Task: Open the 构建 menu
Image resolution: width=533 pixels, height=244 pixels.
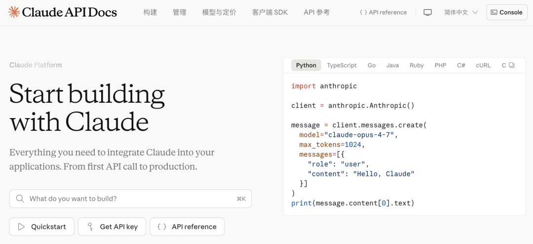Action: [x=150, y=12]
